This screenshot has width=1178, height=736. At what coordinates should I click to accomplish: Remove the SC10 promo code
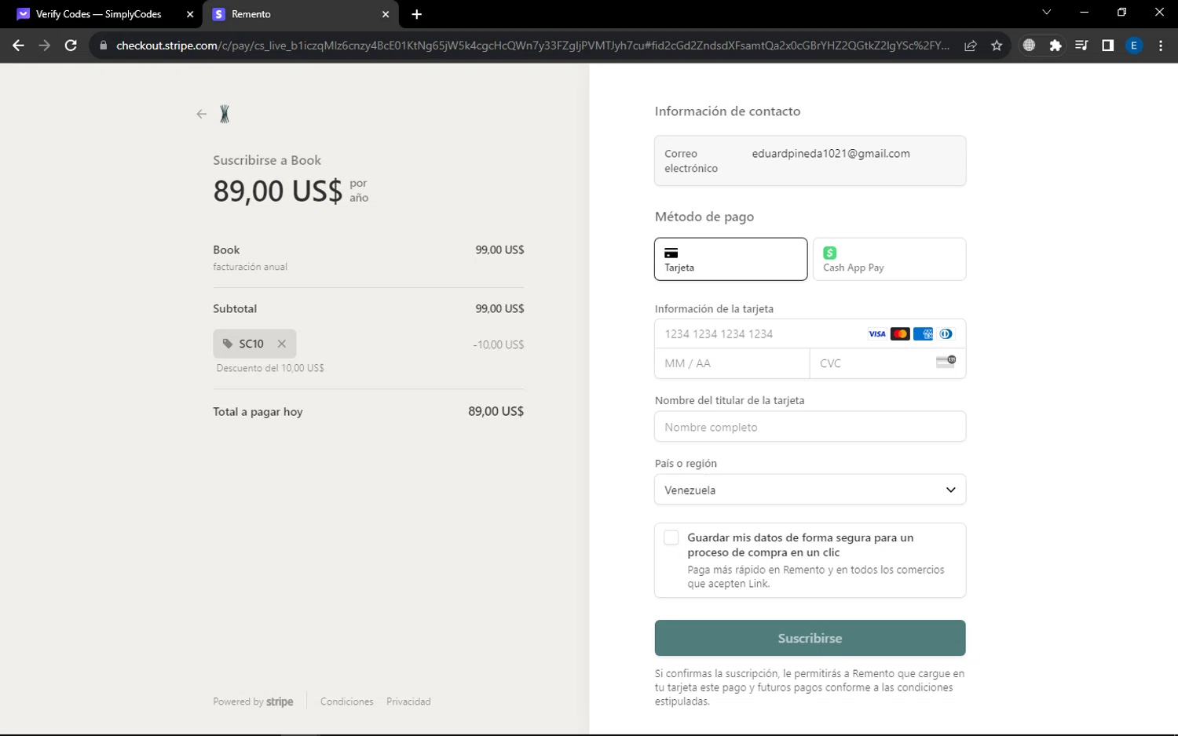[281, 344]
